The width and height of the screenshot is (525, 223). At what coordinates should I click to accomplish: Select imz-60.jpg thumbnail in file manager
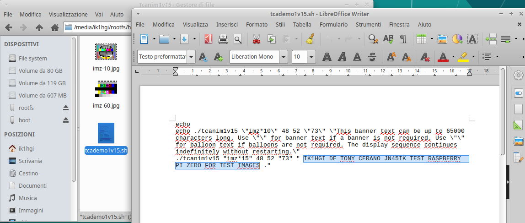pos(106,88)
